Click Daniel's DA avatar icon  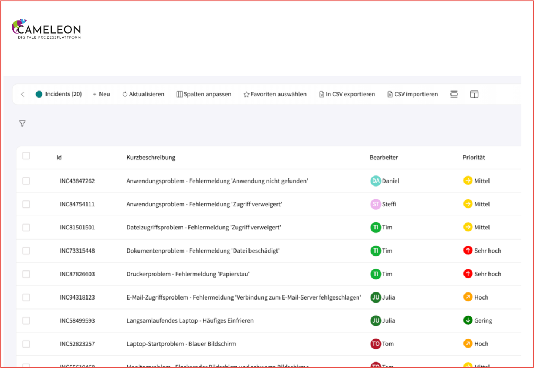click(375, 181)
